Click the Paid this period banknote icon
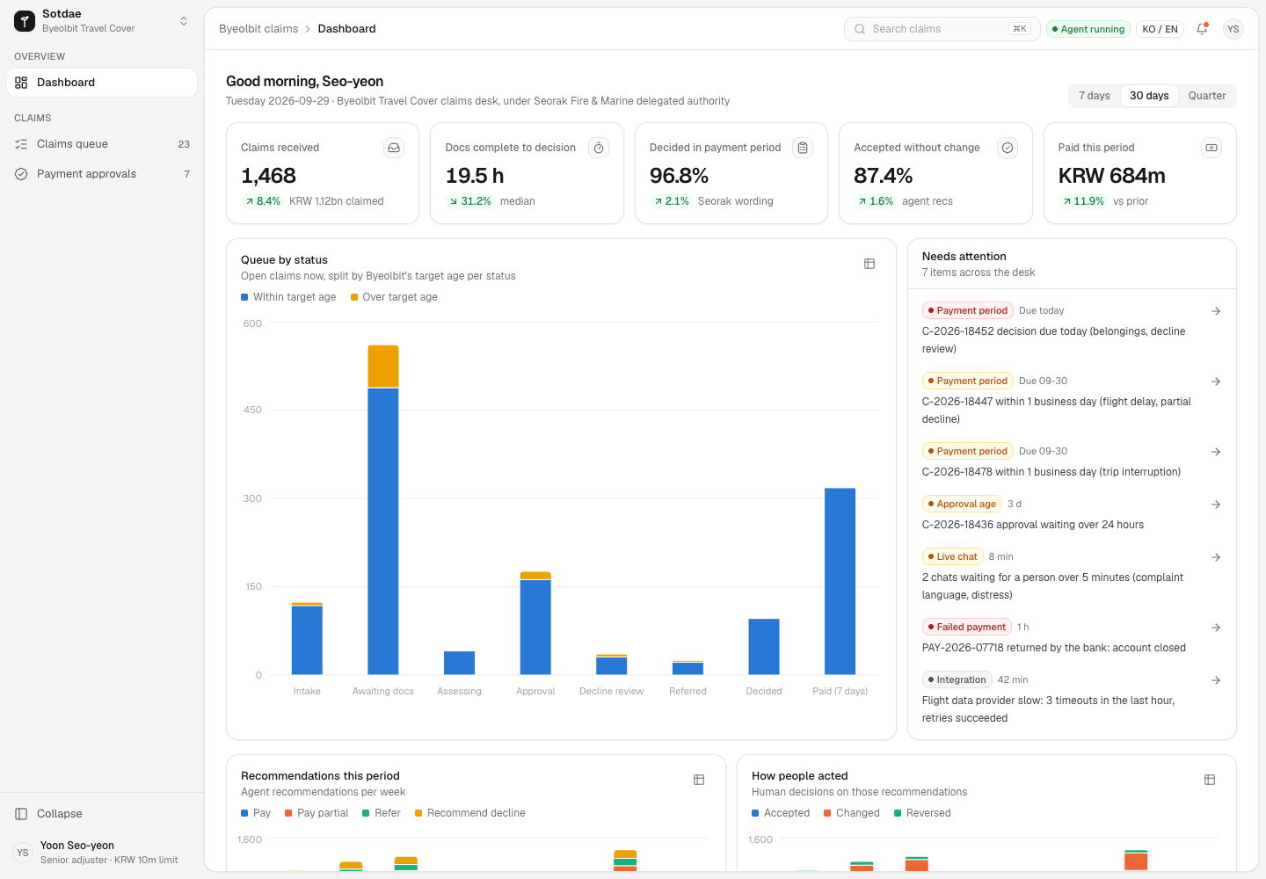The height and width of the screenshot is (879, 1266). [x=1211, y=148]
